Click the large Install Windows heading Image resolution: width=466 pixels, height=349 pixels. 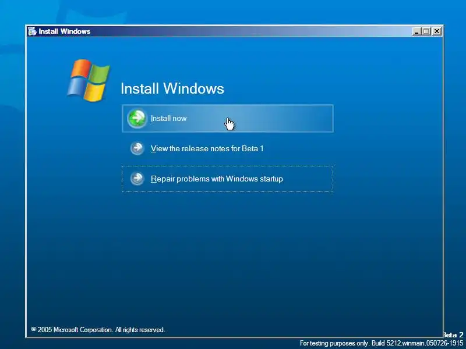(172, 88)
